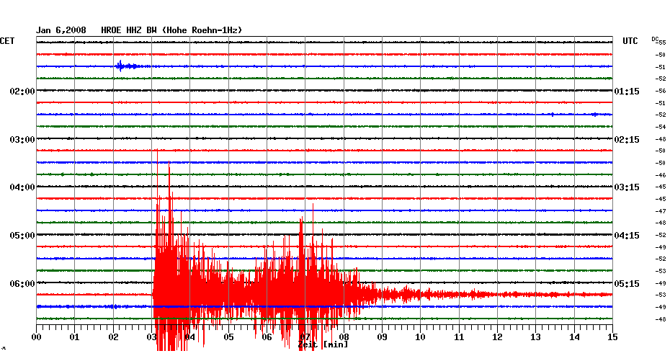Click the red coda signal near minute 10
Viewport: 670px width, 356px height.
421,295
